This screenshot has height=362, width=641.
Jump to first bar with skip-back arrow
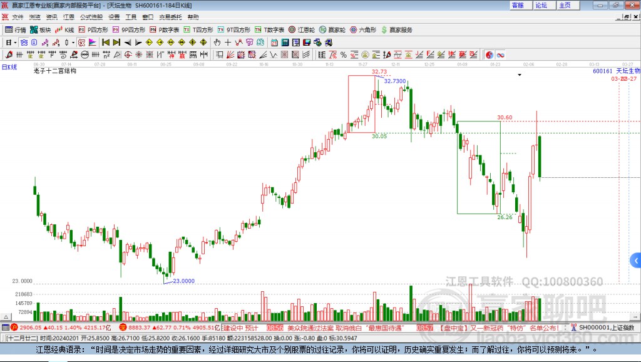tap(105, 43)
